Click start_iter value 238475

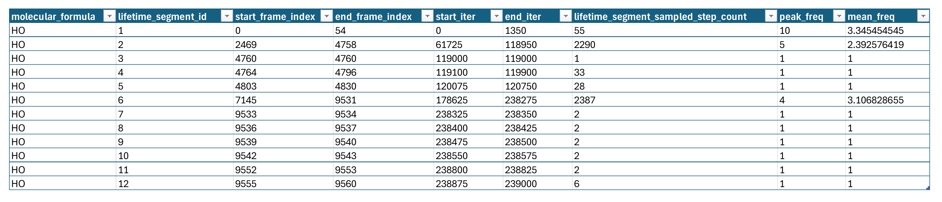point(452,142)
